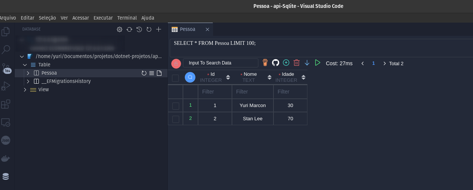Expand the View node
The height and width of the screenshot is (190, 473).
(25, 90)
